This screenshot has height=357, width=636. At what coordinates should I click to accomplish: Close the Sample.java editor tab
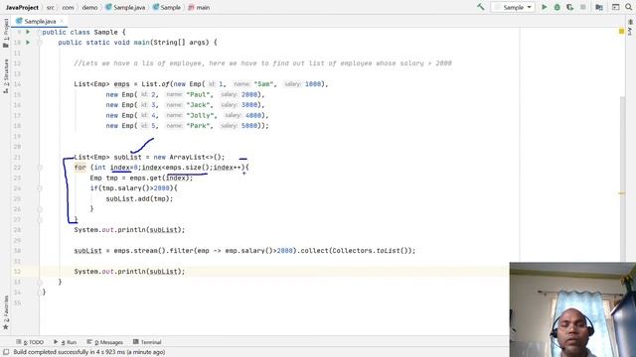click(x=62, y=21)
